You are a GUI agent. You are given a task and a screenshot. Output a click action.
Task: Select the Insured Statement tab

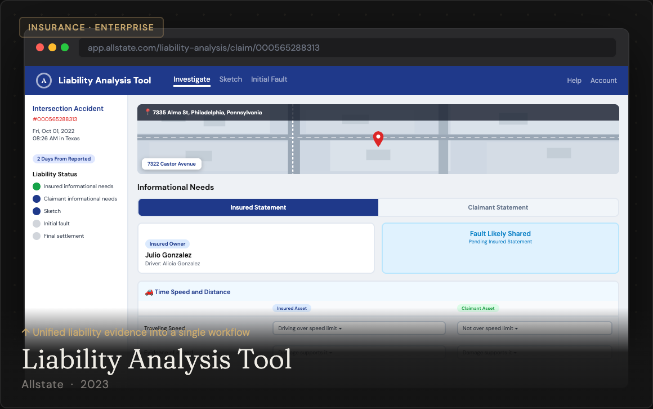(x=258, y=207)
